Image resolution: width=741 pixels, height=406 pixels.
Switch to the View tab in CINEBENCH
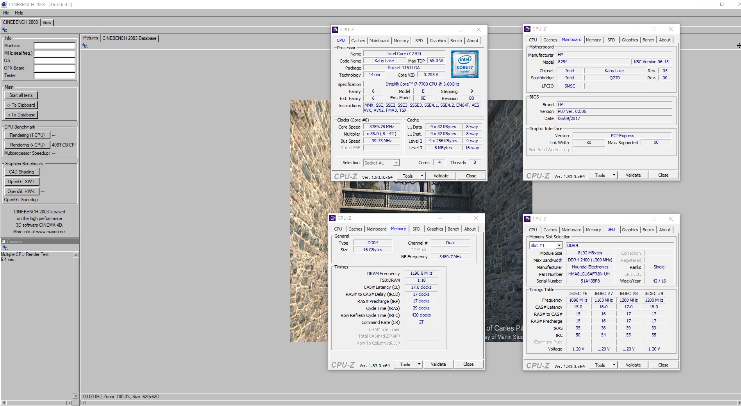[x=47, y=23]
